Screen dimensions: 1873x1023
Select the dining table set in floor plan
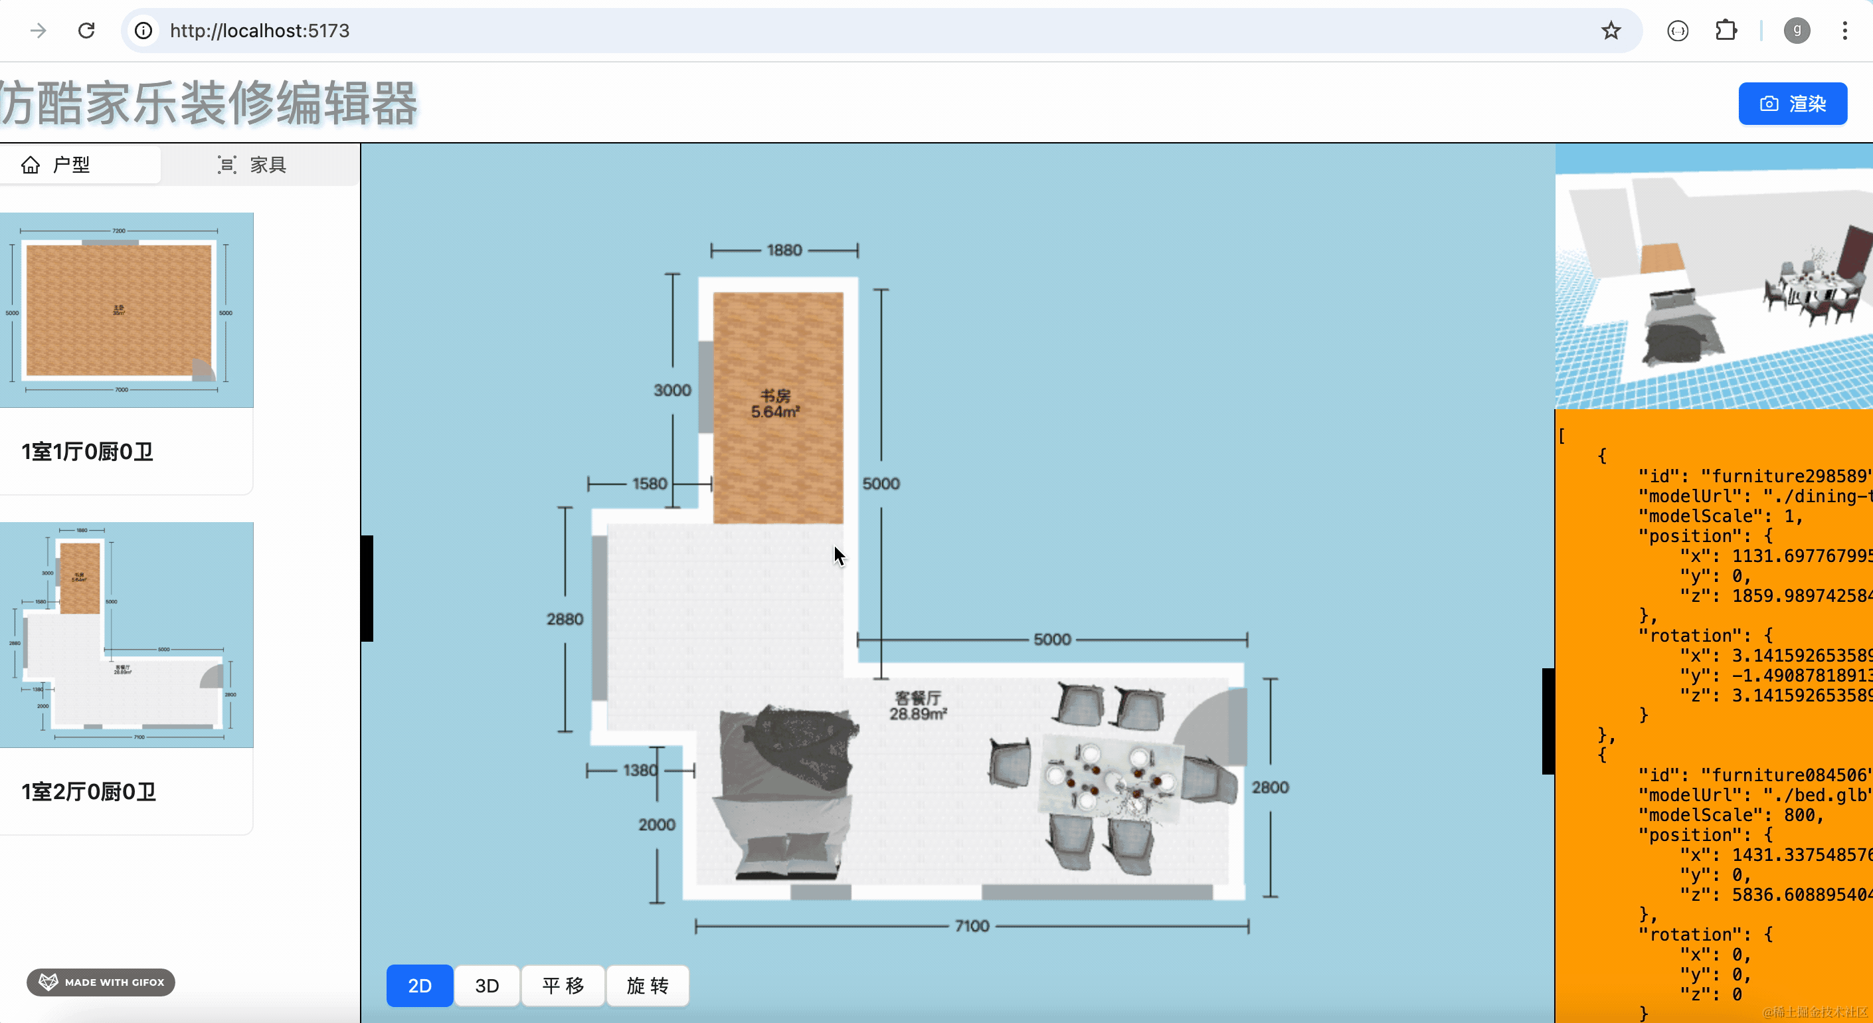[x=1111, y=778]
